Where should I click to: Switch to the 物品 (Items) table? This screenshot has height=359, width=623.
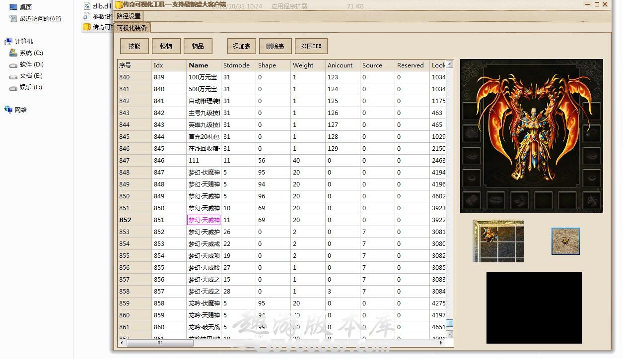198,46
